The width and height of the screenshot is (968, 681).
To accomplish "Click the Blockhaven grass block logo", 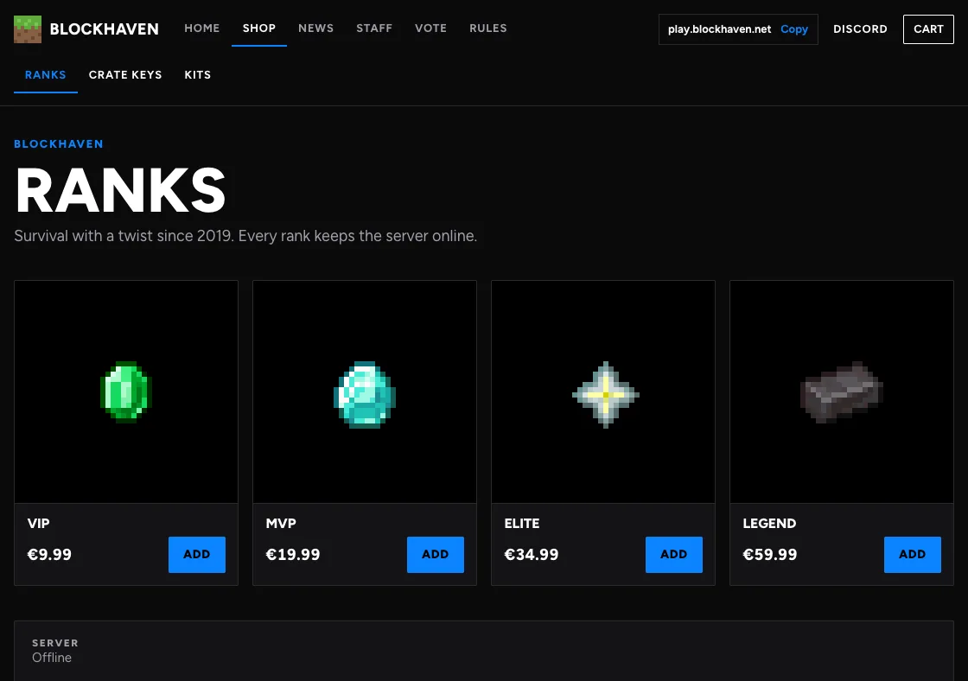I will point(28,29).
